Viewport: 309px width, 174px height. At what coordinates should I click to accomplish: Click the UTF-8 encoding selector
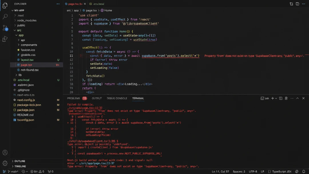253,172
